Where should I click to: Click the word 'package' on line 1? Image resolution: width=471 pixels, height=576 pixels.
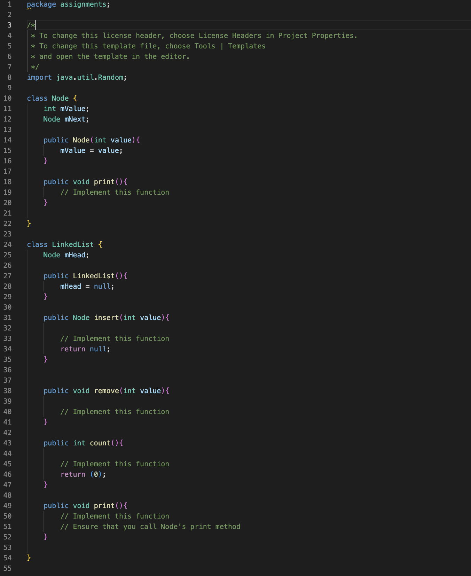click(x=41, y=4)
